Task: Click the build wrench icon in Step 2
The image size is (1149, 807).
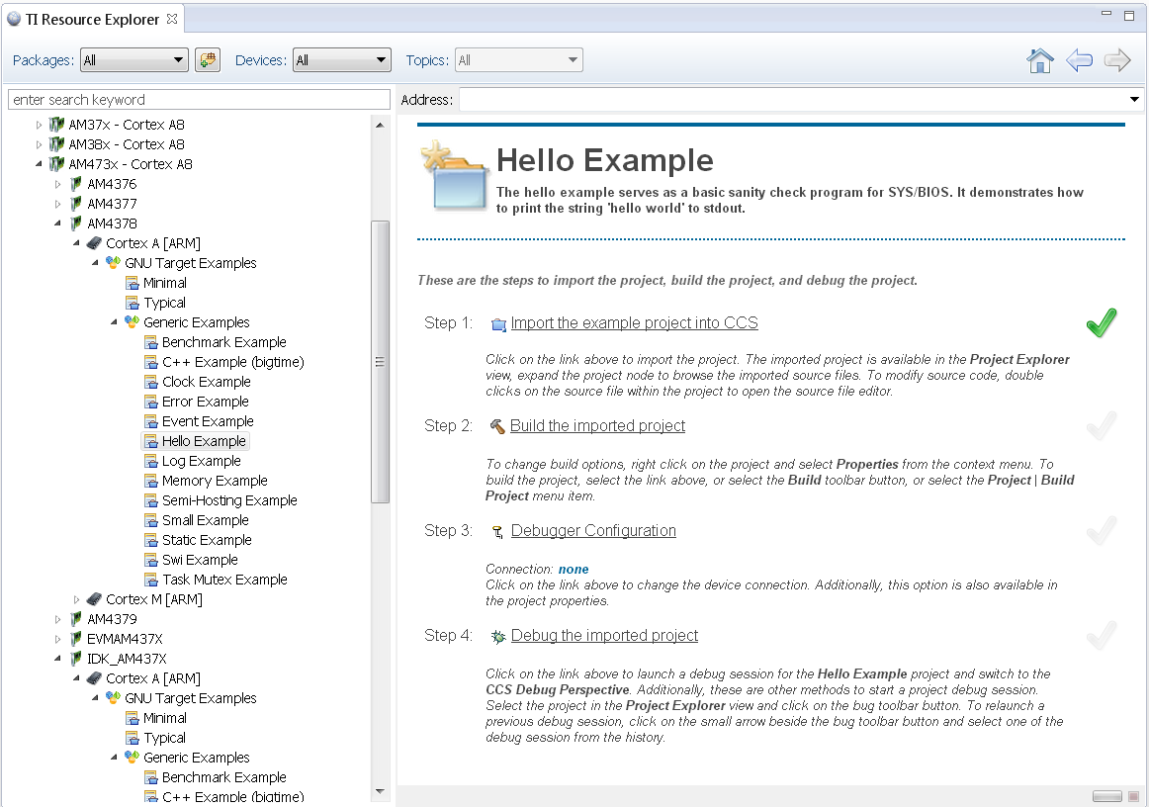Action: pos(496,425)
